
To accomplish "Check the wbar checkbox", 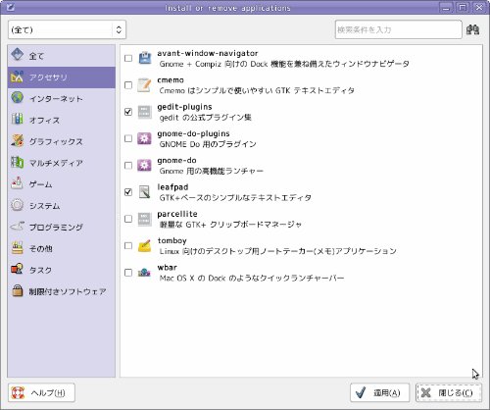I will coord(128,273).
